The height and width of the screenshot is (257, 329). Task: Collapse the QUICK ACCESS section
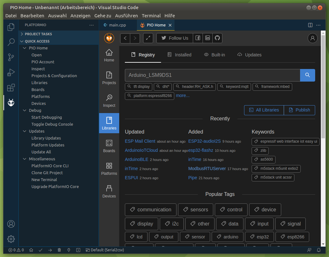pos(59,41)
